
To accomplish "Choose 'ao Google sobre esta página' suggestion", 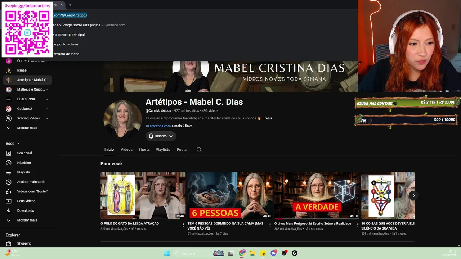I will point(77,25).
